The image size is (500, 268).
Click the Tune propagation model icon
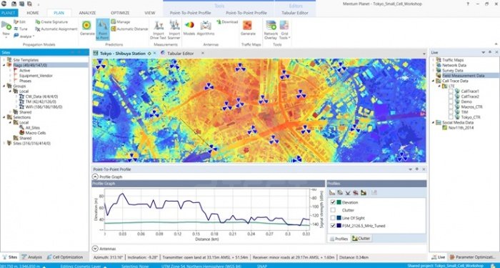click(16, 29)
